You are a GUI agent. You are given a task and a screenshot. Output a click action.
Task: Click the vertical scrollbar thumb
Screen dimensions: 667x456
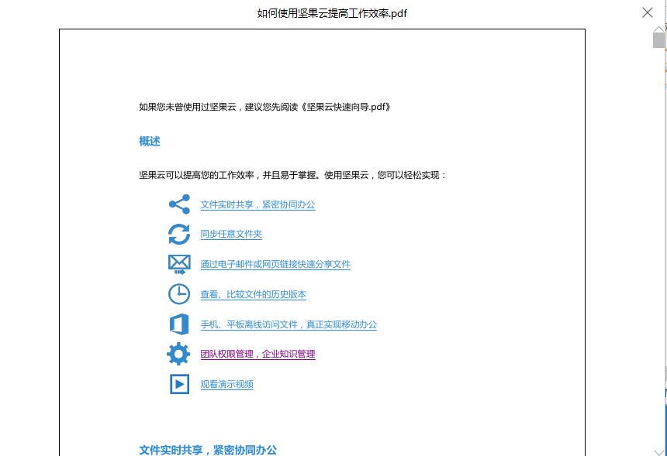[659, 40]
